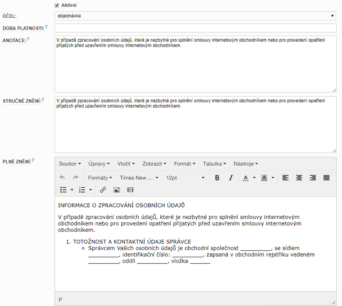Click help question mark next to Anotace
The image size is (342, 306).
[x=28, y=40]
